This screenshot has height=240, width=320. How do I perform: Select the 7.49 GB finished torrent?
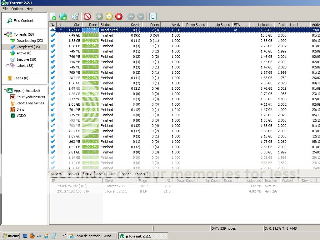[184, 35]
